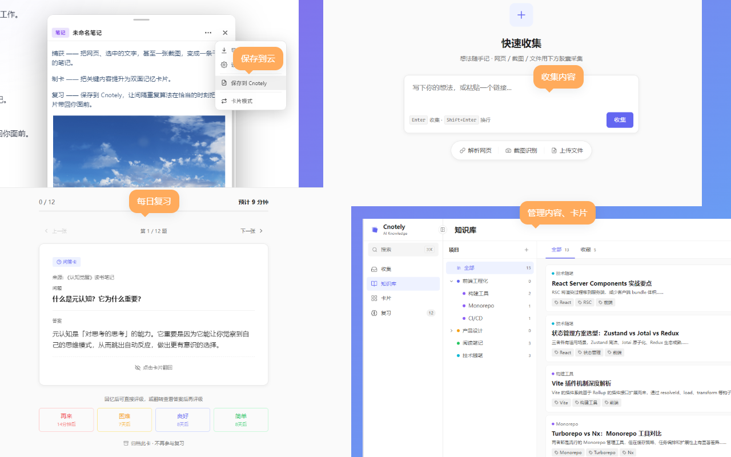Screen dimensions: 731x457
Task: Click the 搜索 box in the sidebar
Action: click(x=403, y=250)
